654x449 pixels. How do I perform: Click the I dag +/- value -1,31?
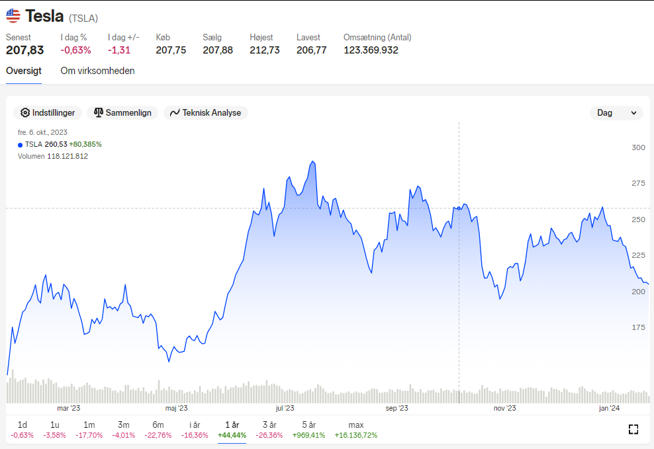(119, 50)
